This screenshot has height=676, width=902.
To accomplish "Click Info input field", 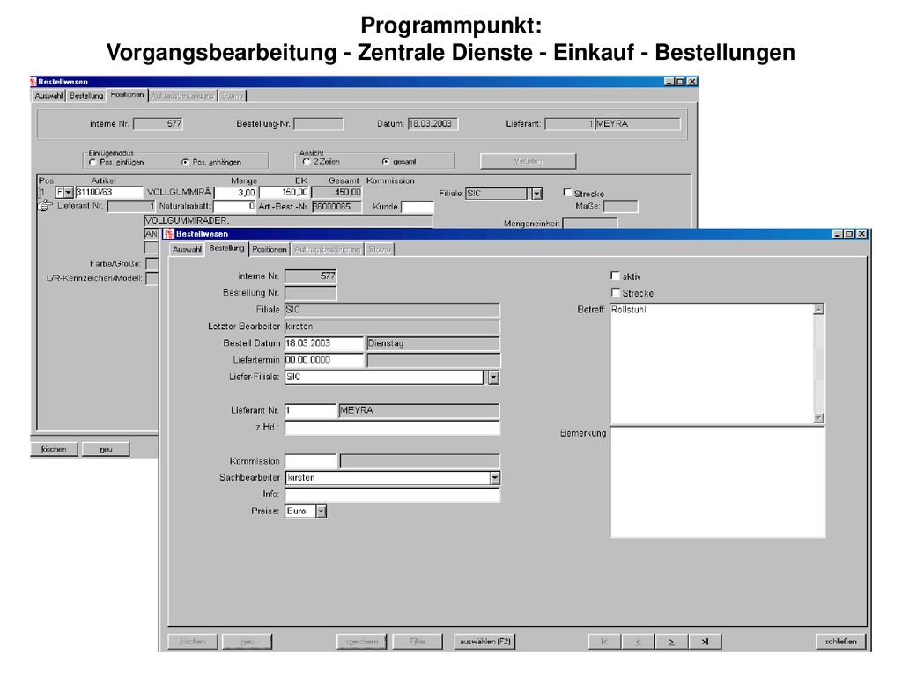I will 392,495.
